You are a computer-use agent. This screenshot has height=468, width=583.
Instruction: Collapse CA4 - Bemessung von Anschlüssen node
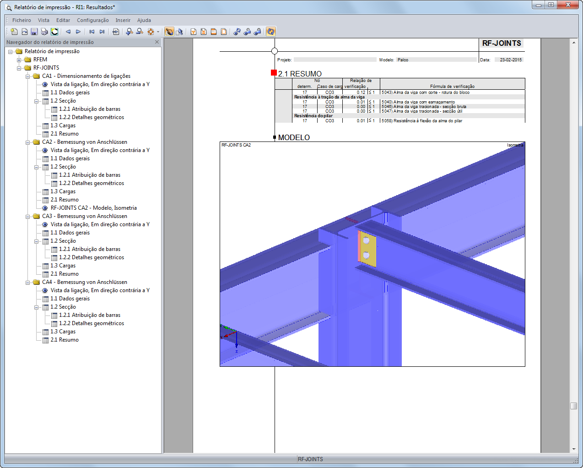27,283
